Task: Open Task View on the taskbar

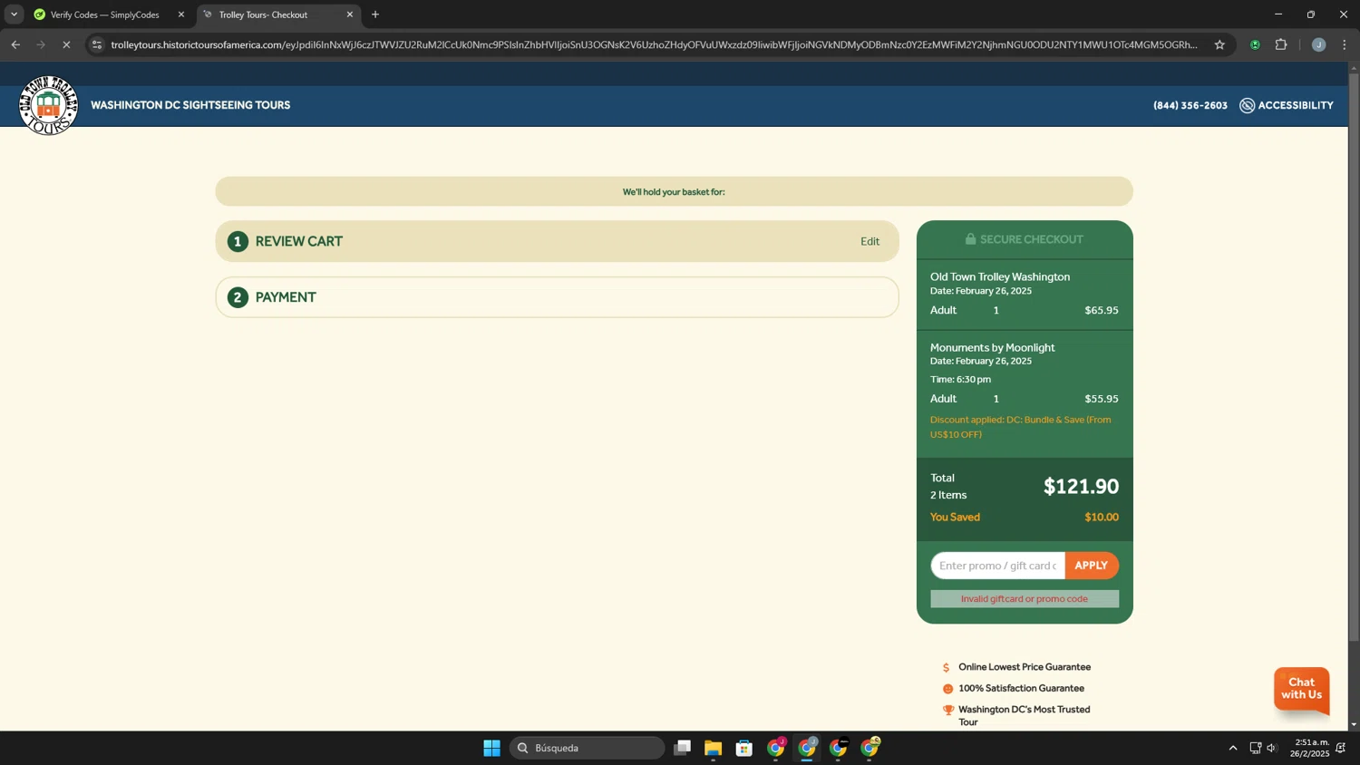Action: click(683, 748)
